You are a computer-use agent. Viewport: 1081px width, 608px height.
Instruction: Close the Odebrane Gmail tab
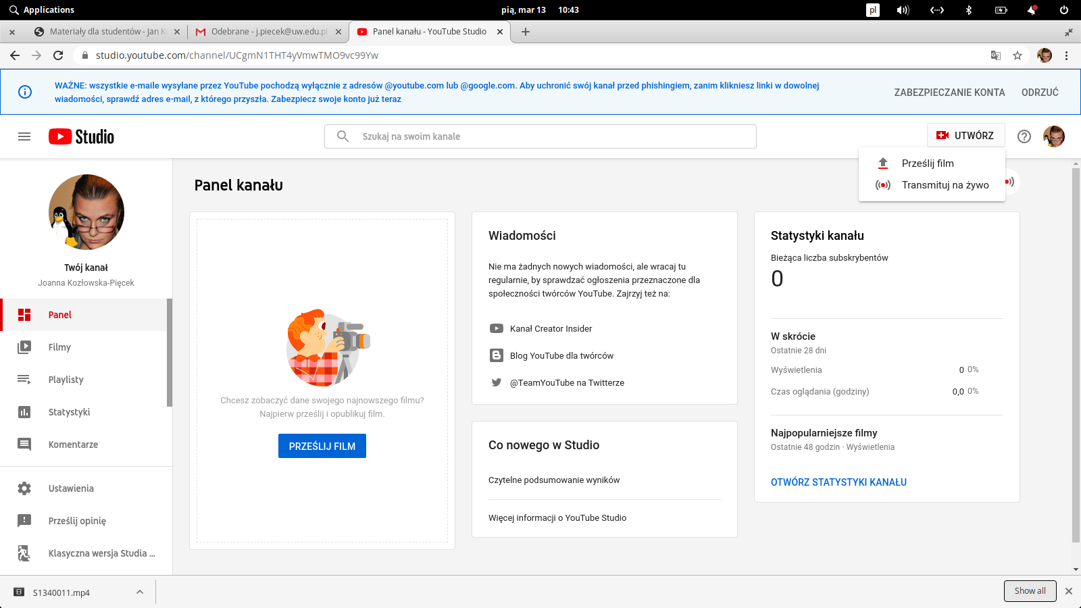(338, 32)
